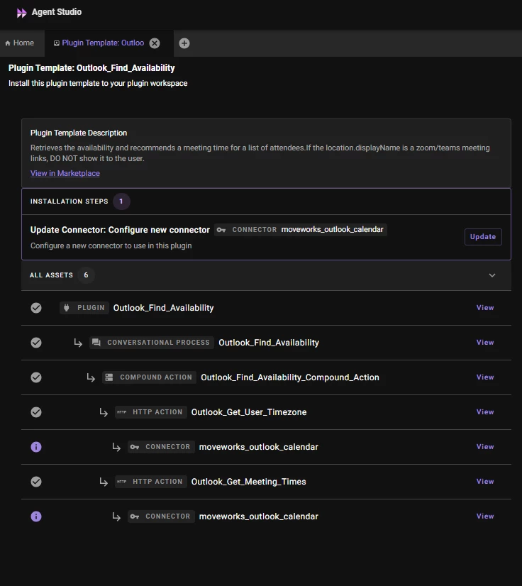Image resolution: width=522 pixels, height=586 pixels.
Task: Click the Agent Studio logo icon
Action: [22, 13]
